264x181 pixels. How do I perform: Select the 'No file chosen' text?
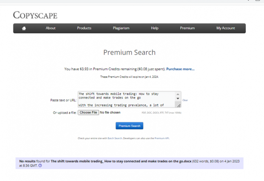[x=110, y=112]
